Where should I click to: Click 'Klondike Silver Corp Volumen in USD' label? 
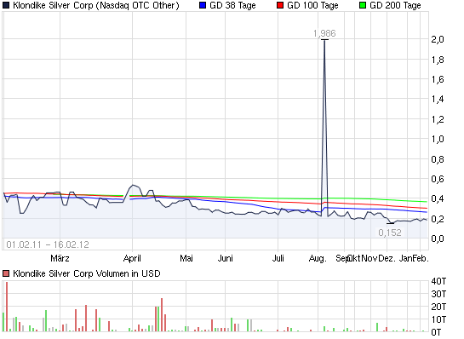(x=87, y=273)
